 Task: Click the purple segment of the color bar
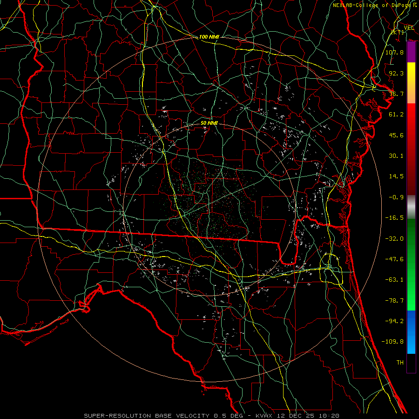point(411,52)
